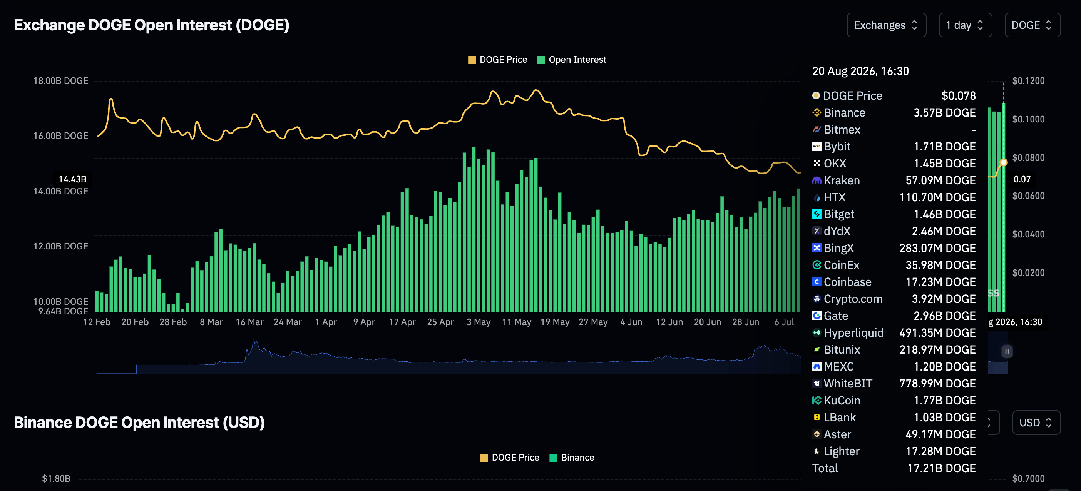The image size is (1081, 491).
Task: Click DOGE Price value '$0.078'
Action: (x=959, y=95)
